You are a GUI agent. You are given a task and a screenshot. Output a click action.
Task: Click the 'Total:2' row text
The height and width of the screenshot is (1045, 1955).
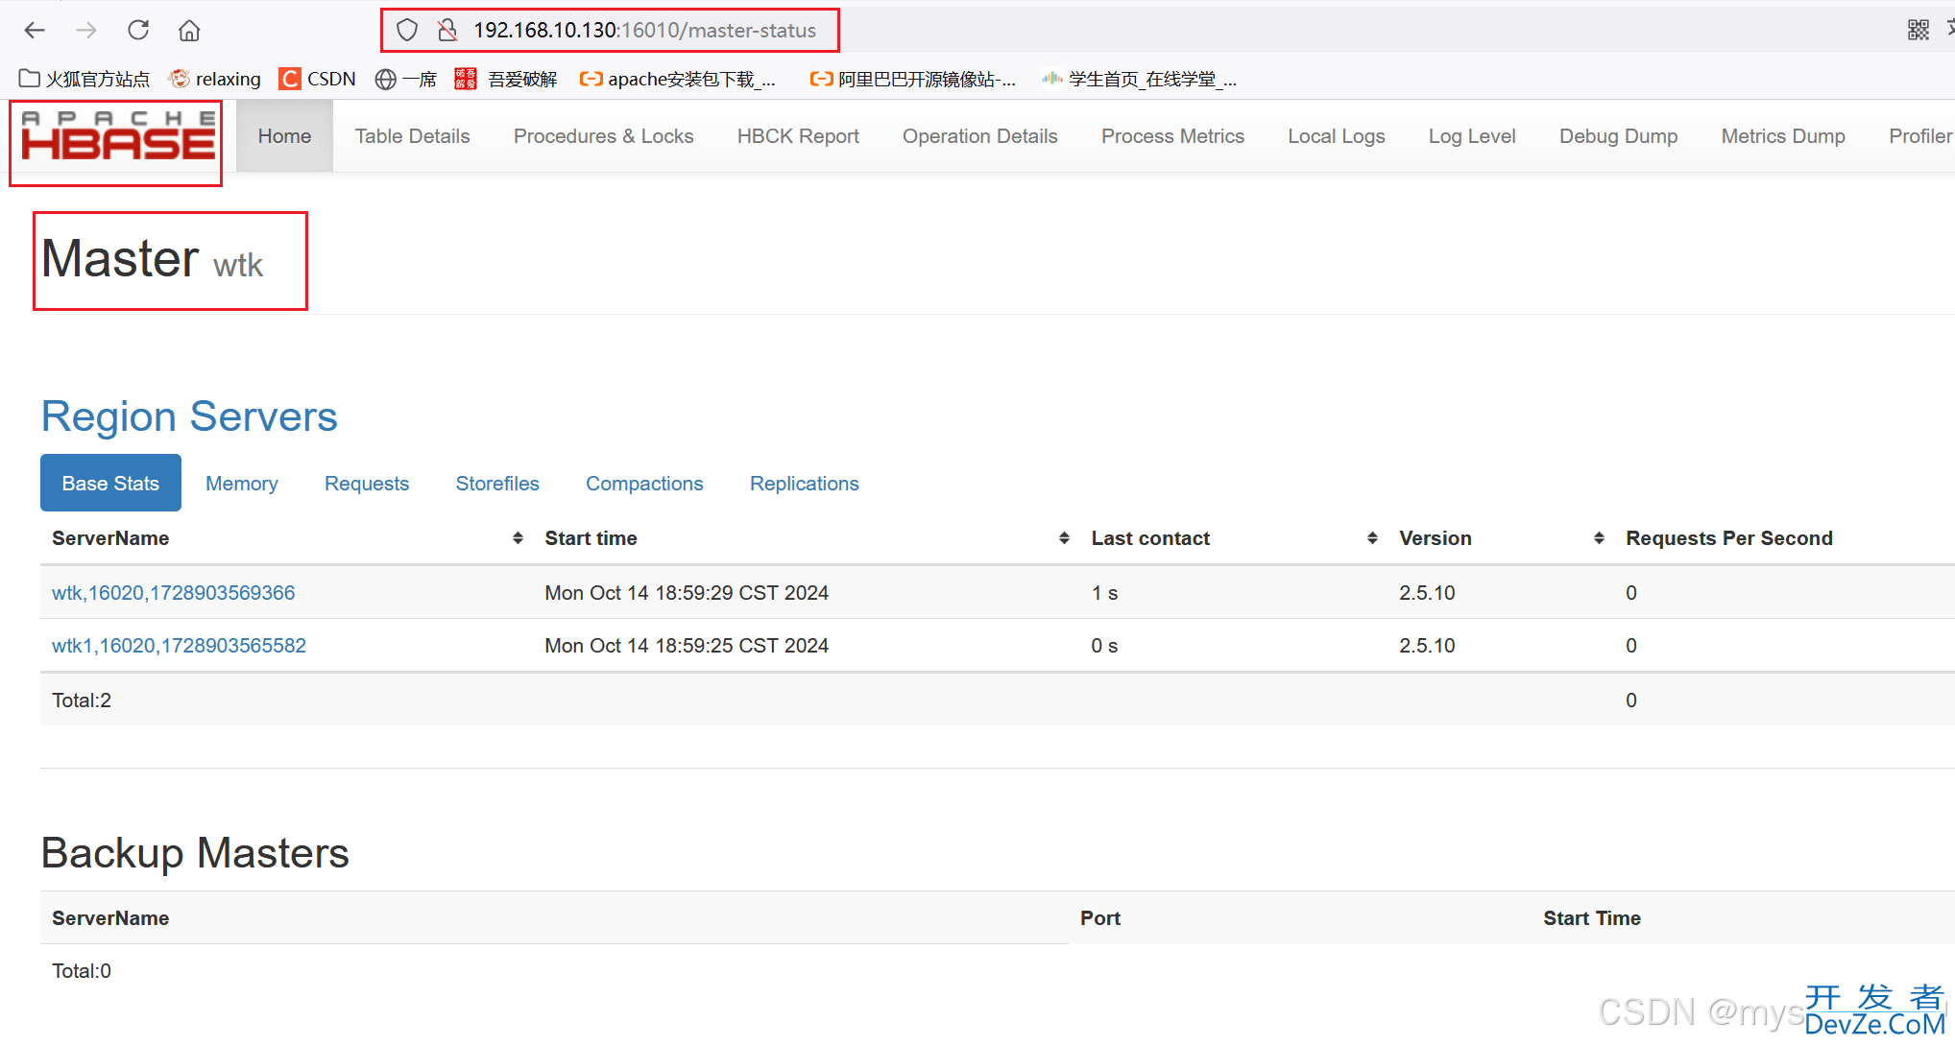tap(82, 701)
